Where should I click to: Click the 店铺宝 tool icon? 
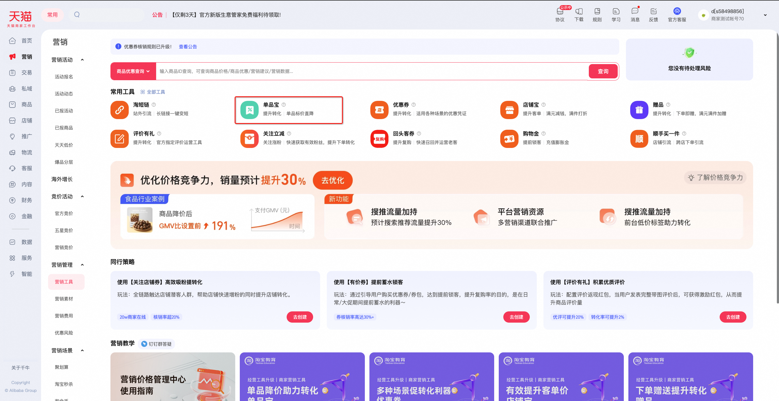509,110
